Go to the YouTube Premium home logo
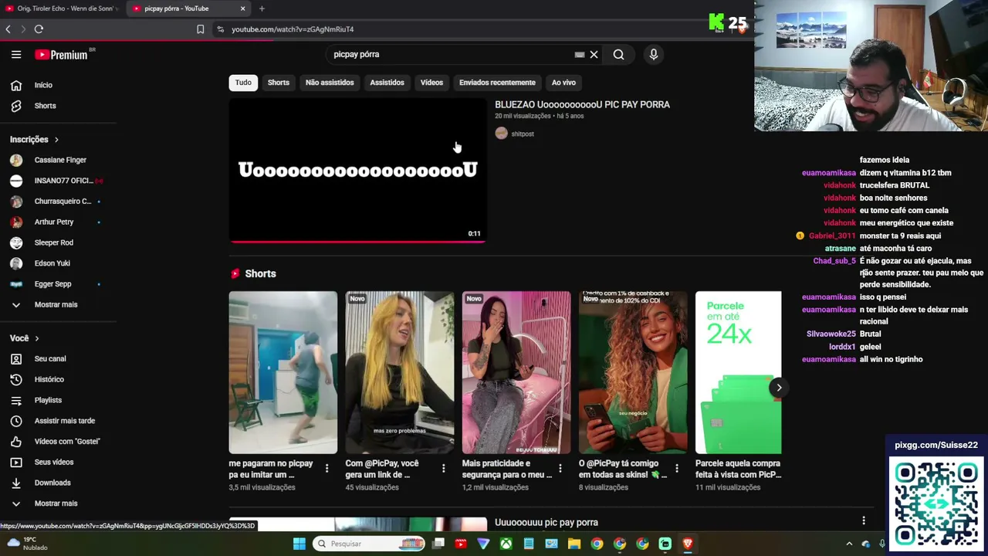The width and height of the screenshot is (988, 556). 63,55
